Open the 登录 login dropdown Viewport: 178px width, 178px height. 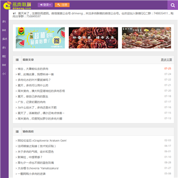[x=45, y=5]
